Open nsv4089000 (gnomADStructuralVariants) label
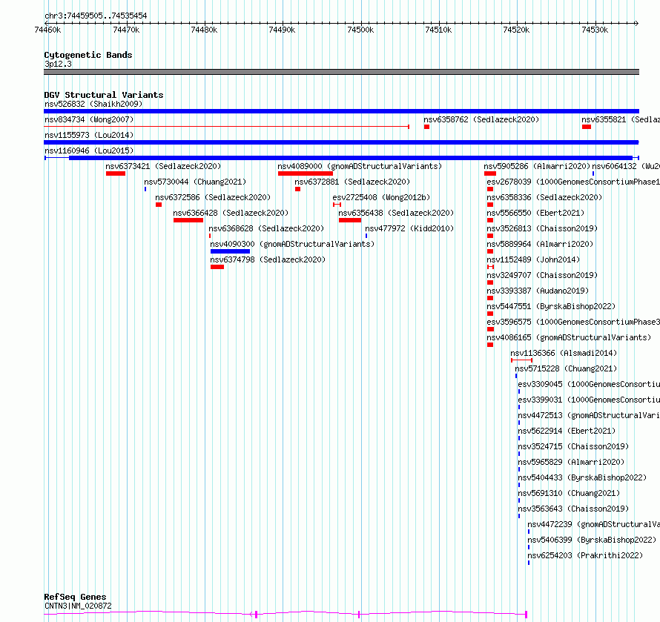Viewport: 660px width, 622px height. pos(360,166)
